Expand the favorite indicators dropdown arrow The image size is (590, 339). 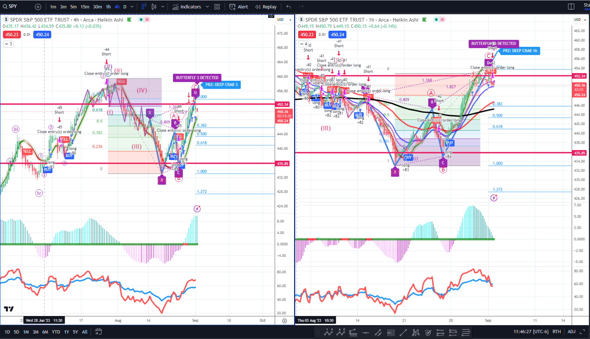point(207,7)
